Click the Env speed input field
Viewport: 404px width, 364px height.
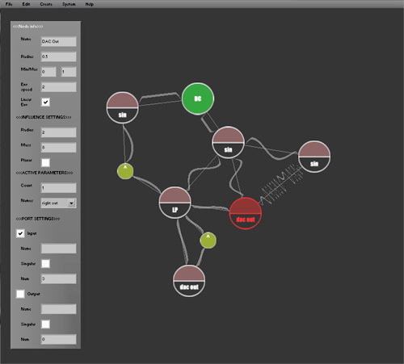coord(58,87)
